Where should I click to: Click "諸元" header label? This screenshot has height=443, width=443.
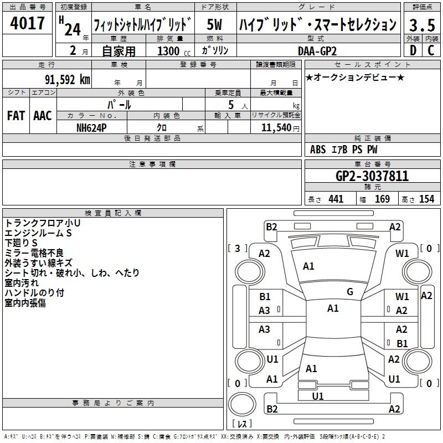372,187
